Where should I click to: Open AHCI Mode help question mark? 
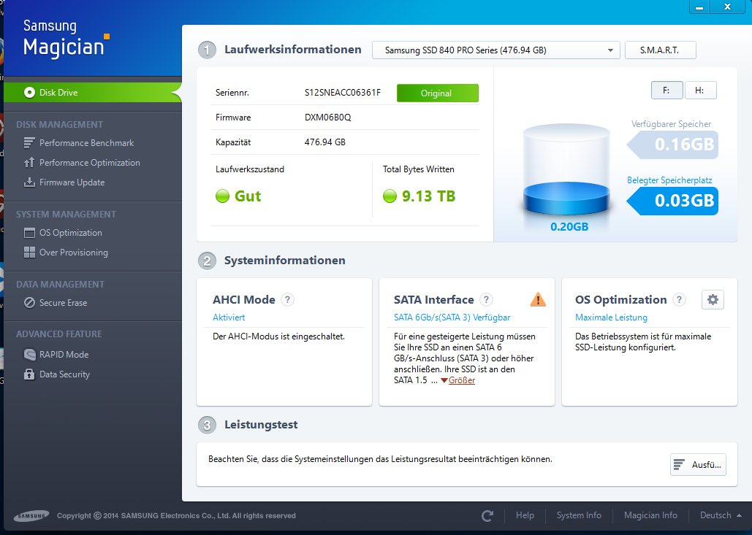[287, 300]
